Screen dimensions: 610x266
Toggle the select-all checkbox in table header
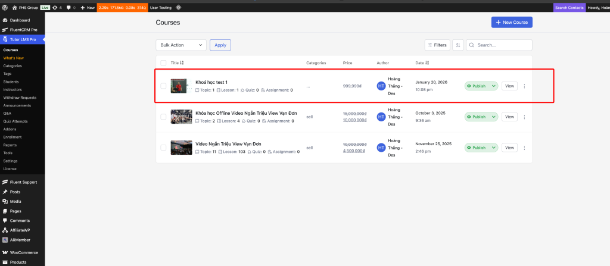click(163, 62)
